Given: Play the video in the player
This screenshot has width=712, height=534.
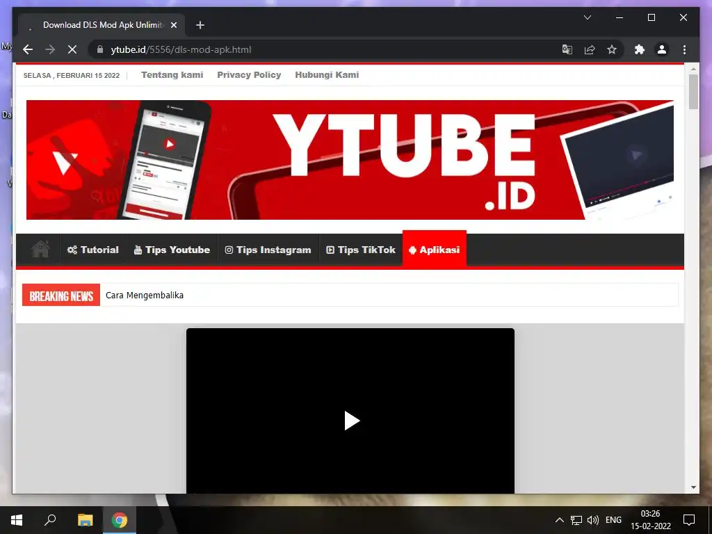Looking at the screenshot, I should coord(351,421).
